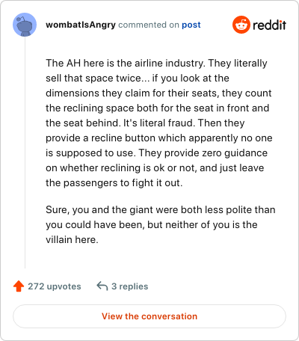Click the paragraph starting "Sure, you and"
The image size is (299, 341).
161,224
